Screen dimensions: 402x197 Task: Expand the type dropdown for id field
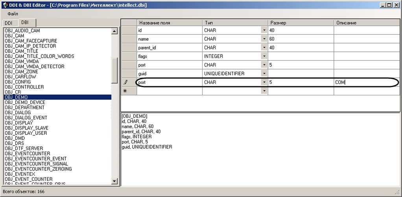click(264, 30)
